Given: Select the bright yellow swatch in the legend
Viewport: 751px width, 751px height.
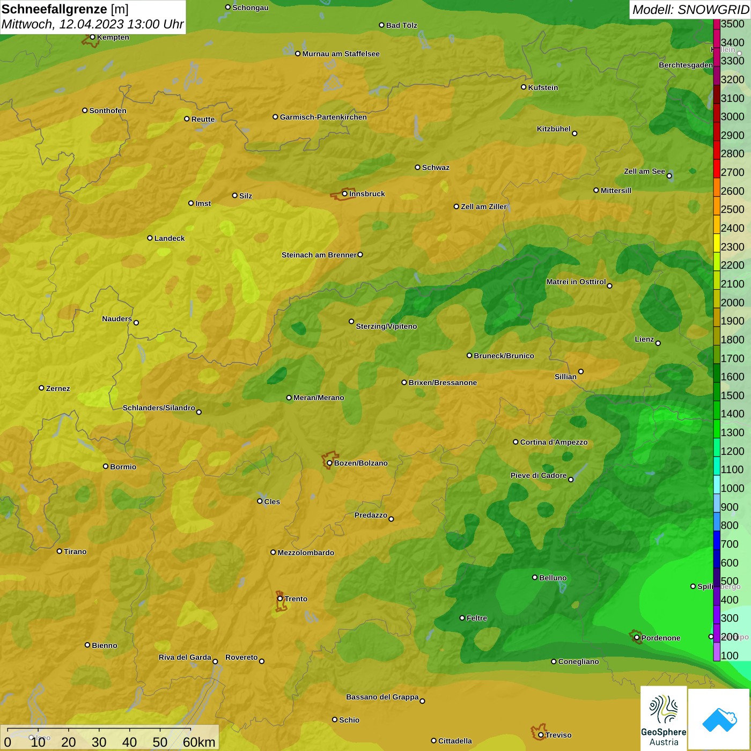Looking at the screenshot, I should tap(717, 242).
